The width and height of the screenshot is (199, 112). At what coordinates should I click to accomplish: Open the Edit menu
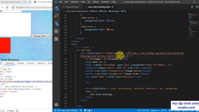66,2
